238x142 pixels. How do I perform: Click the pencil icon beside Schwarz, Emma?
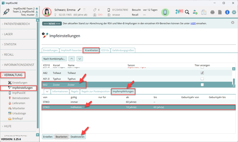point(79,10)
